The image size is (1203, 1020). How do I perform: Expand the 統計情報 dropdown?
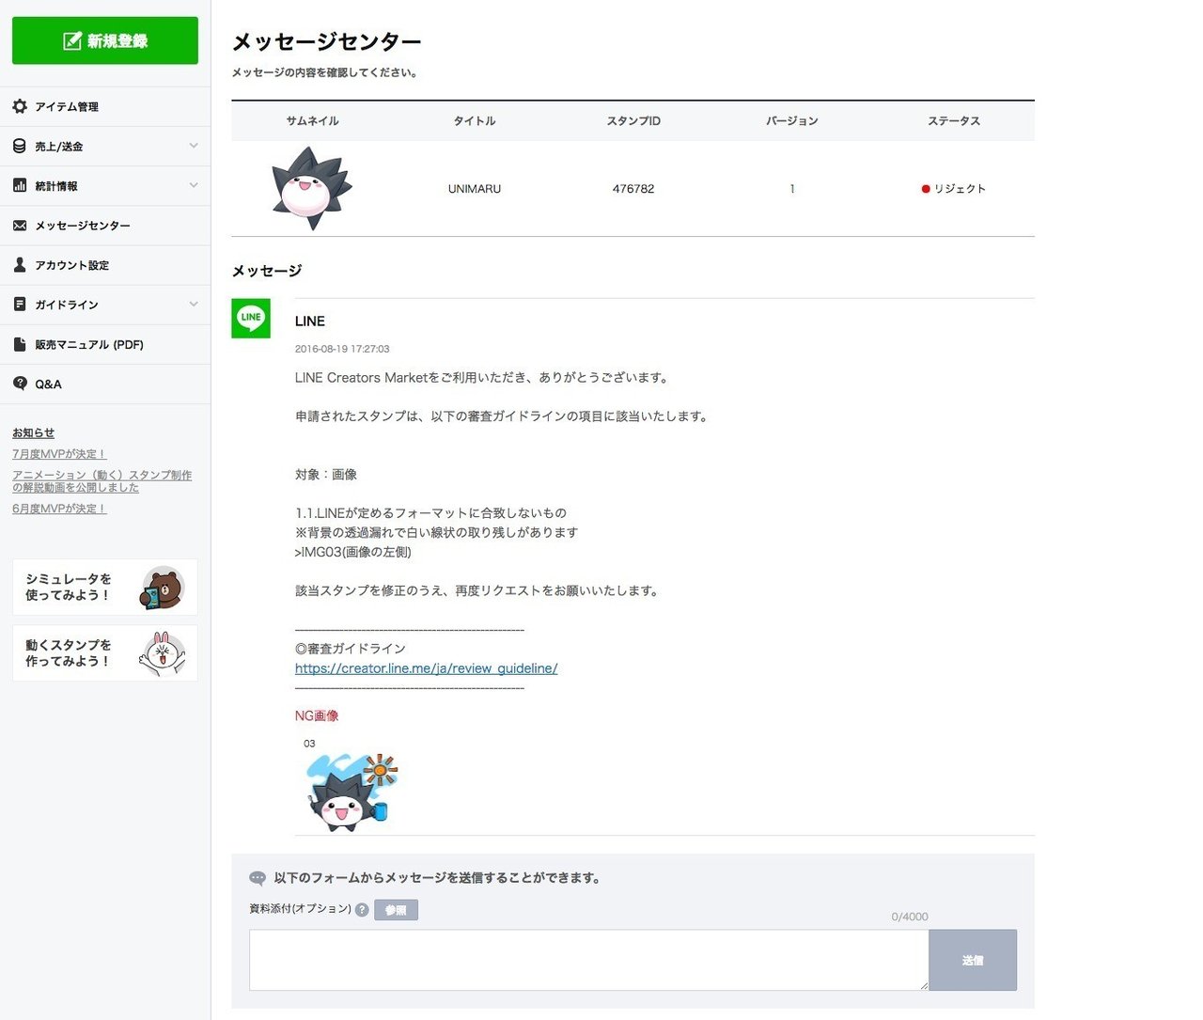coord(195,185)
